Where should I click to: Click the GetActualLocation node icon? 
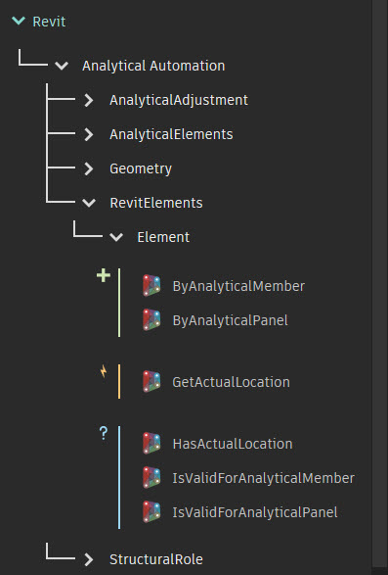click(x=151, y=382)
